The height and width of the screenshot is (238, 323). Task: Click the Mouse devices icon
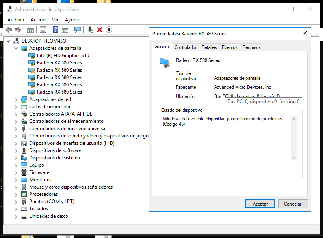[x=24, y=187]
